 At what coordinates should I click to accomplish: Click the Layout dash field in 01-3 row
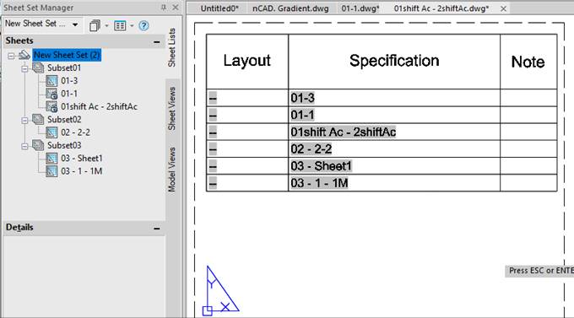pos(213,98)
